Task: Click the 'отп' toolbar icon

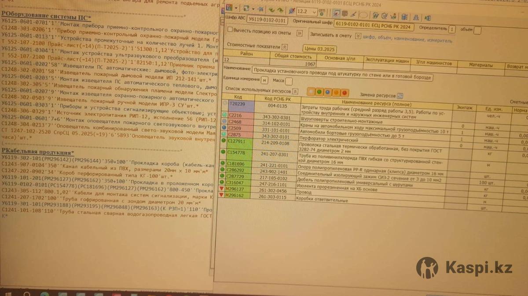Action: tap(322, 12)
